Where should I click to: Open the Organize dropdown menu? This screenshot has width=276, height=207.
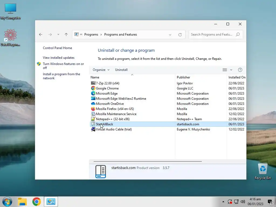coord(101,70)
